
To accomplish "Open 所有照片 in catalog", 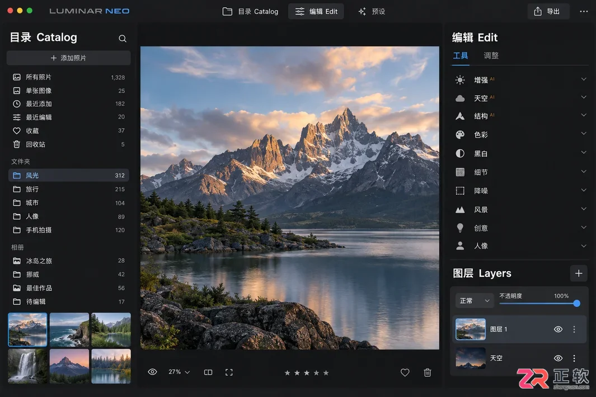I will point(69,77).
